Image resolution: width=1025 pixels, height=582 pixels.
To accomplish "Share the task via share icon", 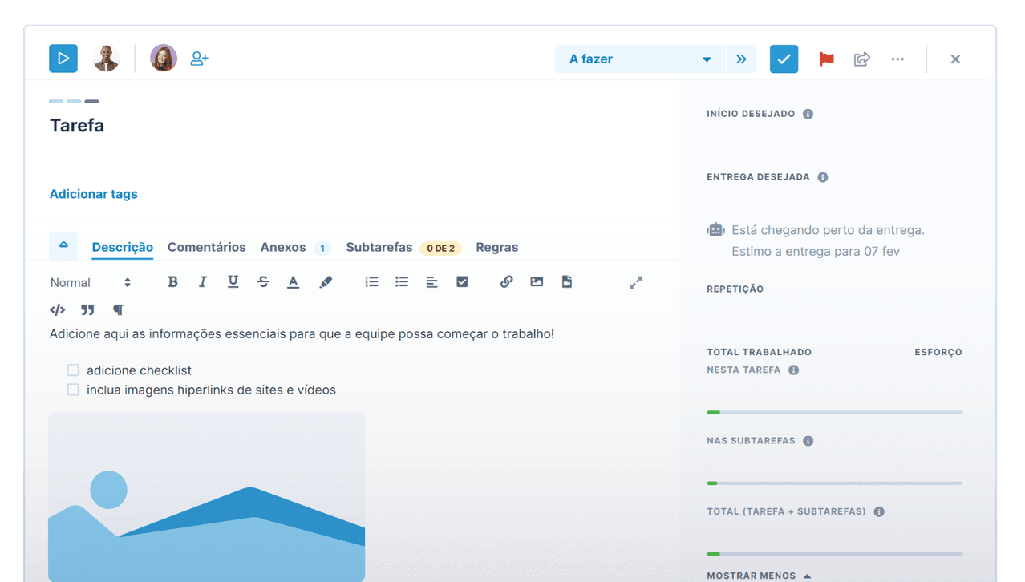I will point(862,59).
